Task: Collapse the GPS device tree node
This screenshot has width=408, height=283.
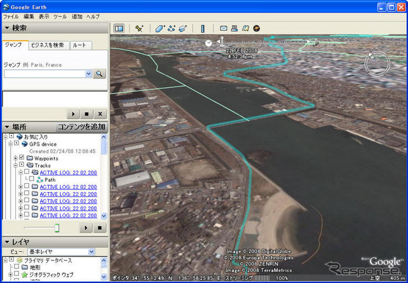Action: 11,144
